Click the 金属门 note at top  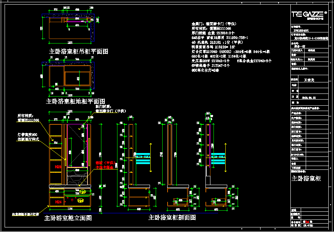point(213,24)
